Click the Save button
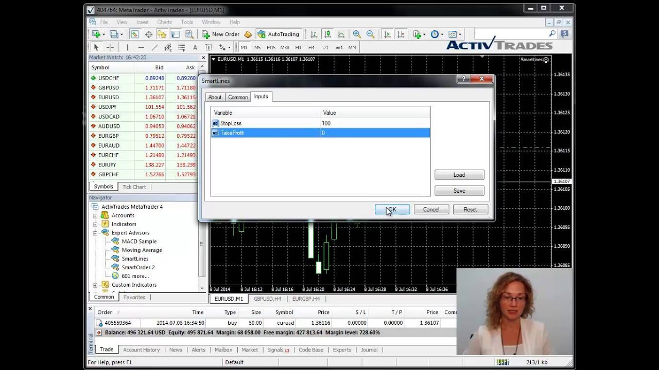Viewport: 659px width, 370px height. click(x=459, y=191)
